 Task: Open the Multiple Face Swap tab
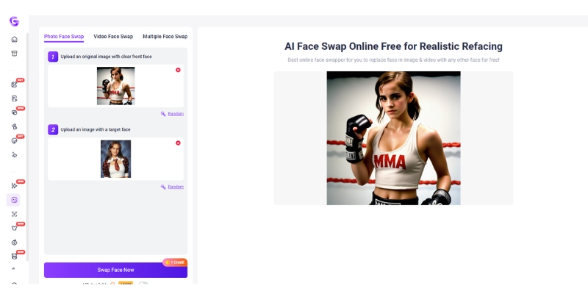[165, 36]
